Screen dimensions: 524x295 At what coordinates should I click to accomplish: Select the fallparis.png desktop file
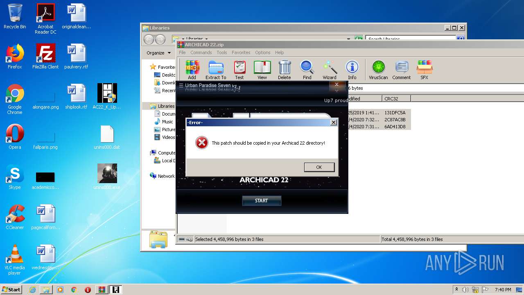(45, 140)
